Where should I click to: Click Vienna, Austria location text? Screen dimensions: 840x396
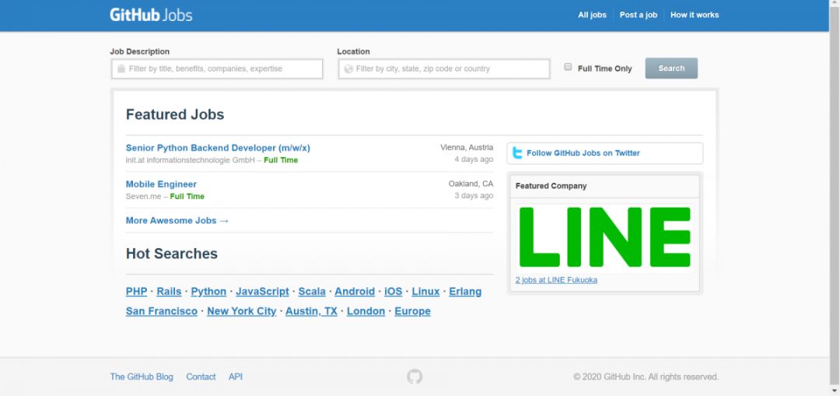point(467,147)
